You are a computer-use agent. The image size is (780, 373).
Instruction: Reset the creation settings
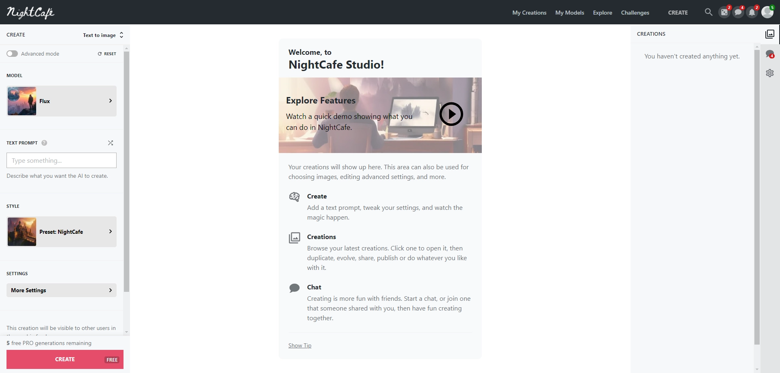point(107,54)
